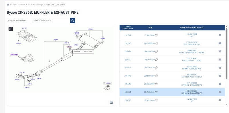This screenshot has width=229, height=113.
Task: Copy OEM number 2865826000
Action: 156,92
